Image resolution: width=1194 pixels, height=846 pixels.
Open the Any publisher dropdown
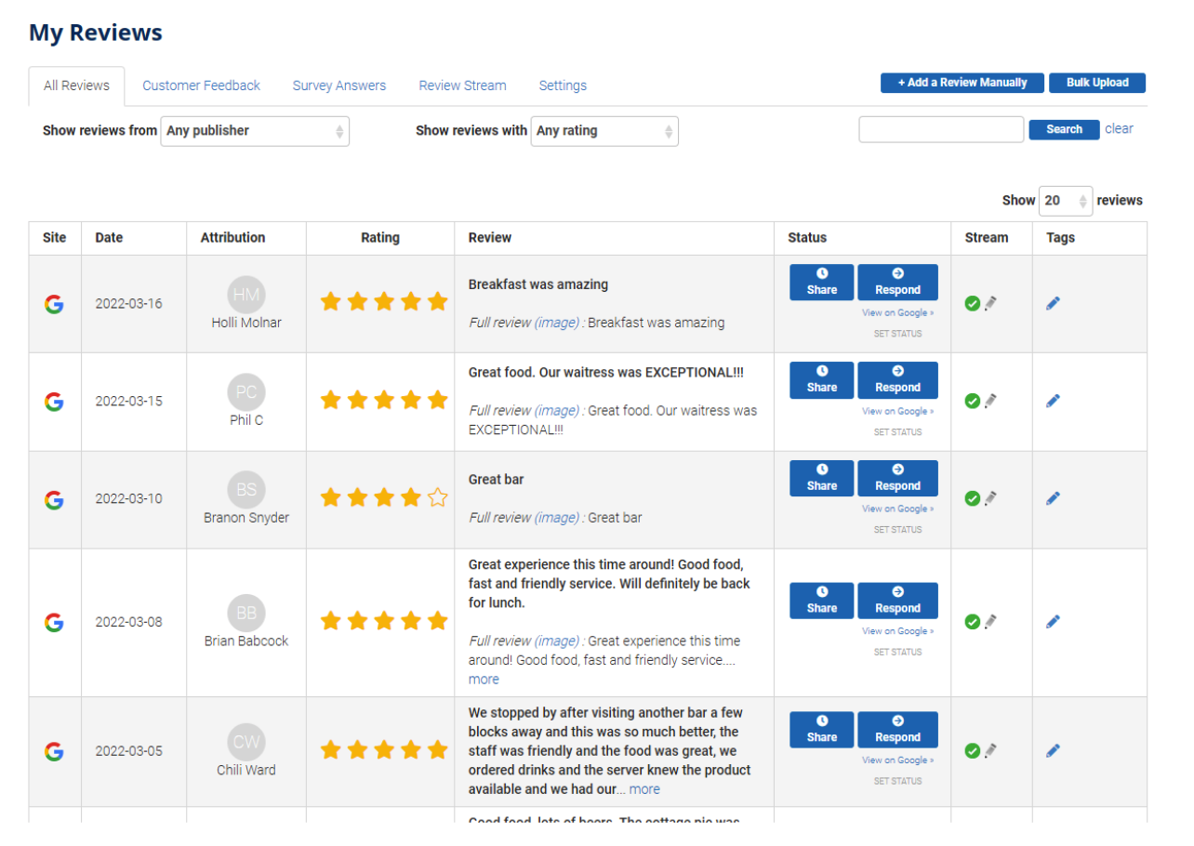[x=255, y=131]
